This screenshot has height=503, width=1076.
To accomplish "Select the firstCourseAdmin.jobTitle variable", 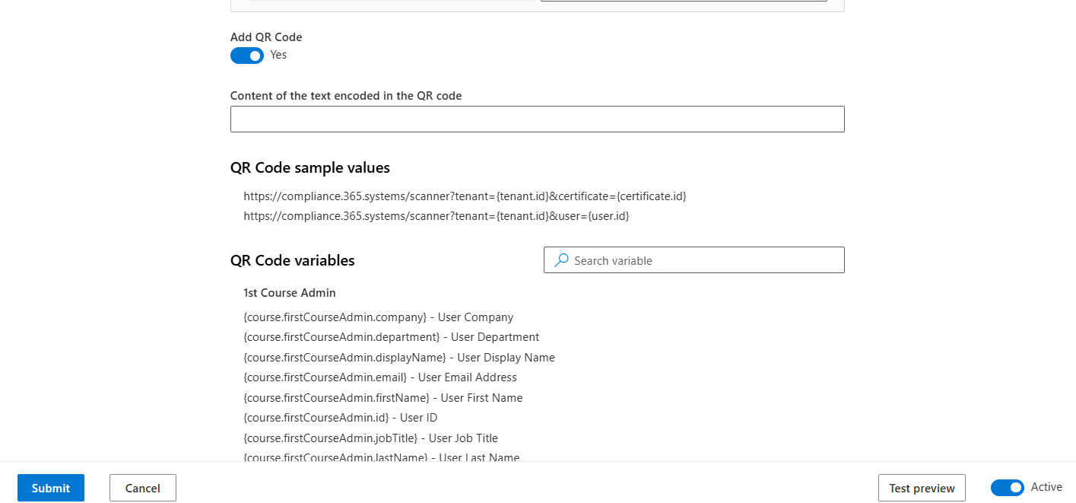I will pyautogui.click(x=369, y=438).
